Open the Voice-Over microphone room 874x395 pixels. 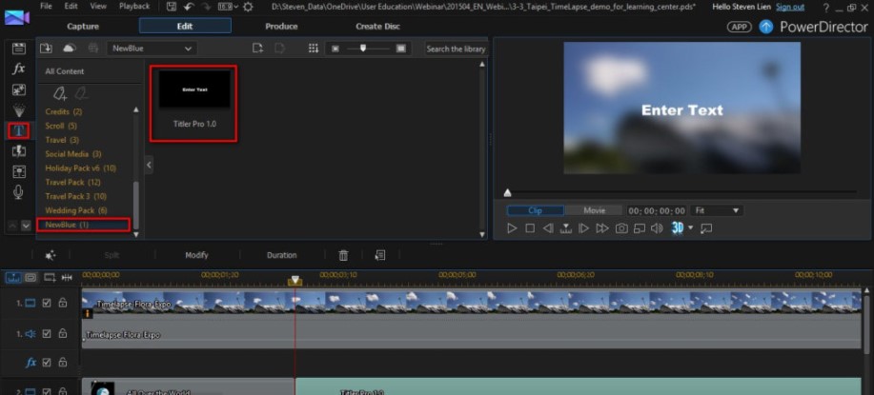coord(19,192)
